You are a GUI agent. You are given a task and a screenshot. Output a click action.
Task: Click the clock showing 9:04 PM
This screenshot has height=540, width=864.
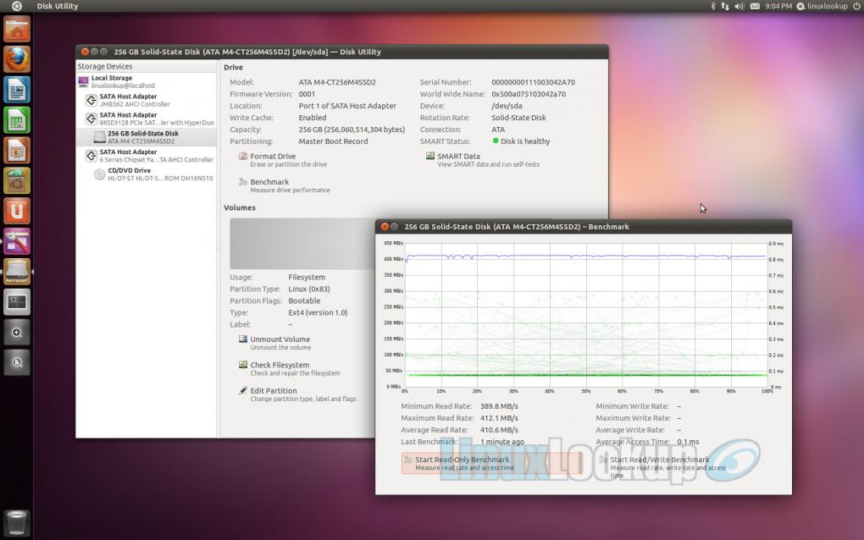pyautogui.click(x=778, y=6)
